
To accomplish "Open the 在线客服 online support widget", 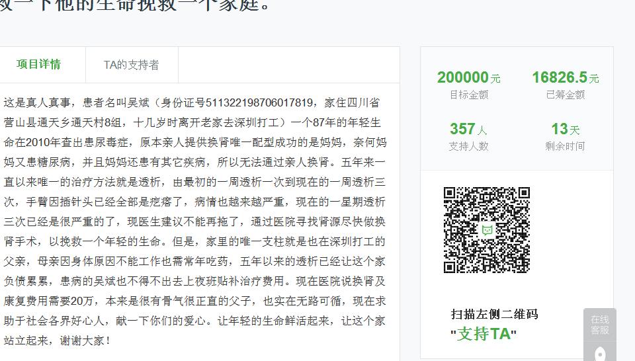I will pos(599,325).
